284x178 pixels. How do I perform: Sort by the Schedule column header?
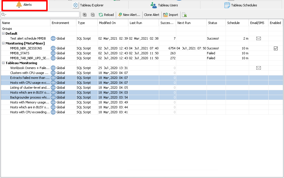click(x=237, y=23)
